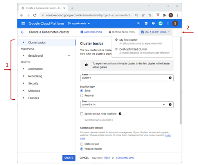Viewport: 198px width, 165px height.
Task: Select the Release channel option
Action: pyautogui.click(x=82, y=149)
